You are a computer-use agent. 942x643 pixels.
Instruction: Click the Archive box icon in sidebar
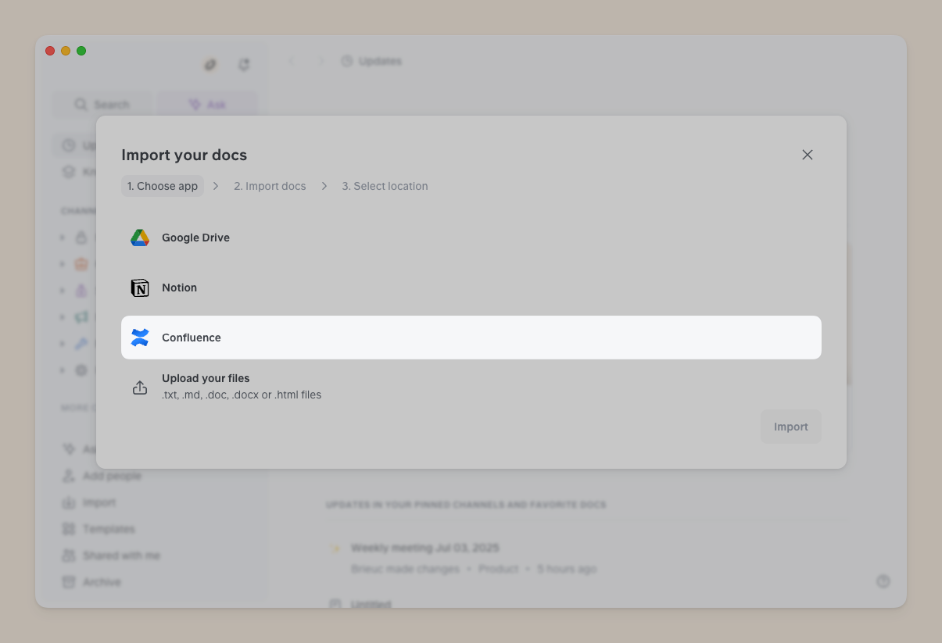coord(69,582)
